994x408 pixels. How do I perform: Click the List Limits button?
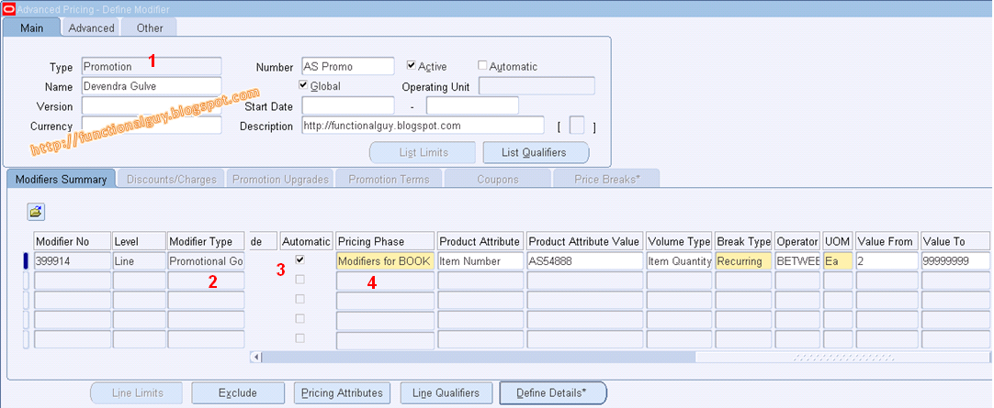coord(423,152)
